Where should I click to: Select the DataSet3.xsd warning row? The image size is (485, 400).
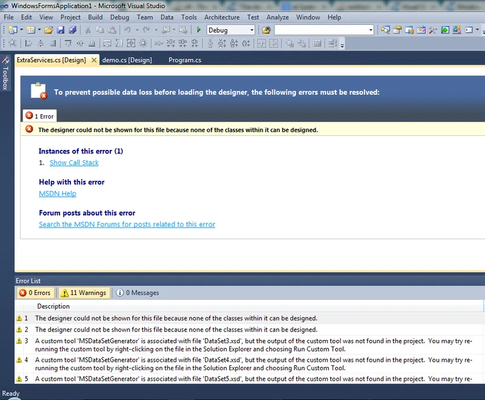(x=249, y=345)
